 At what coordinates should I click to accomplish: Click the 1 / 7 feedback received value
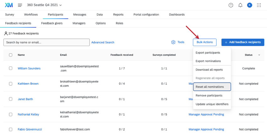click(x=122, y=68)
